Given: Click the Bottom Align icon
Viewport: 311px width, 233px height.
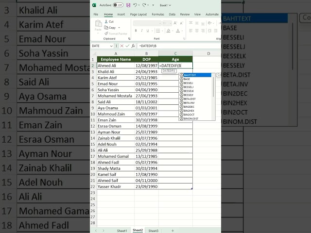Looking at the screenshot, I should click(x=203, y=23).
